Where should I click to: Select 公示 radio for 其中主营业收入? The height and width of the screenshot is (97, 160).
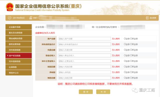125,61
